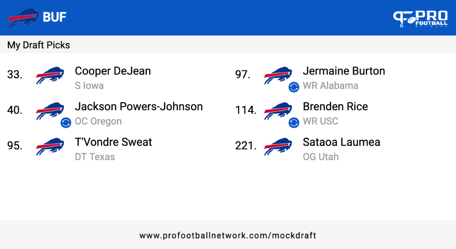Viewport: 456px width, 249px height.
Task: Select Sataoa Laumea player name
Action: click(x=342, y=142)
